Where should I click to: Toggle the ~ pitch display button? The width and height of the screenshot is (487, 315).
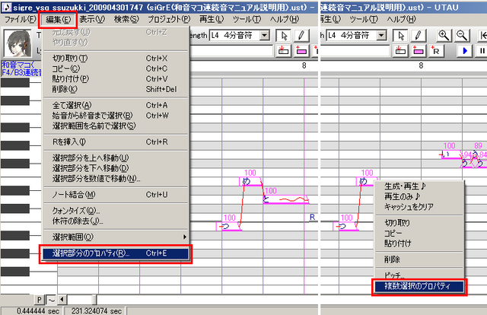[x=51, y=300]
